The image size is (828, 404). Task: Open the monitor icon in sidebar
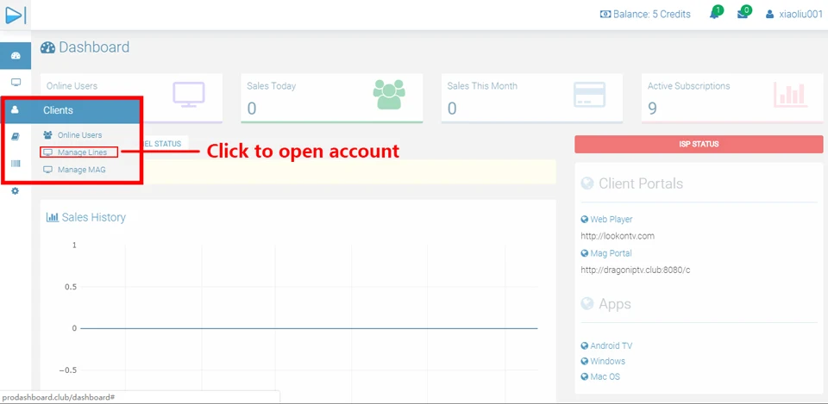click(x=16, y=83)
